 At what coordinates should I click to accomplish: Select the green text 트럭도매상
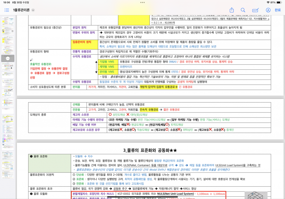[177, 125]
